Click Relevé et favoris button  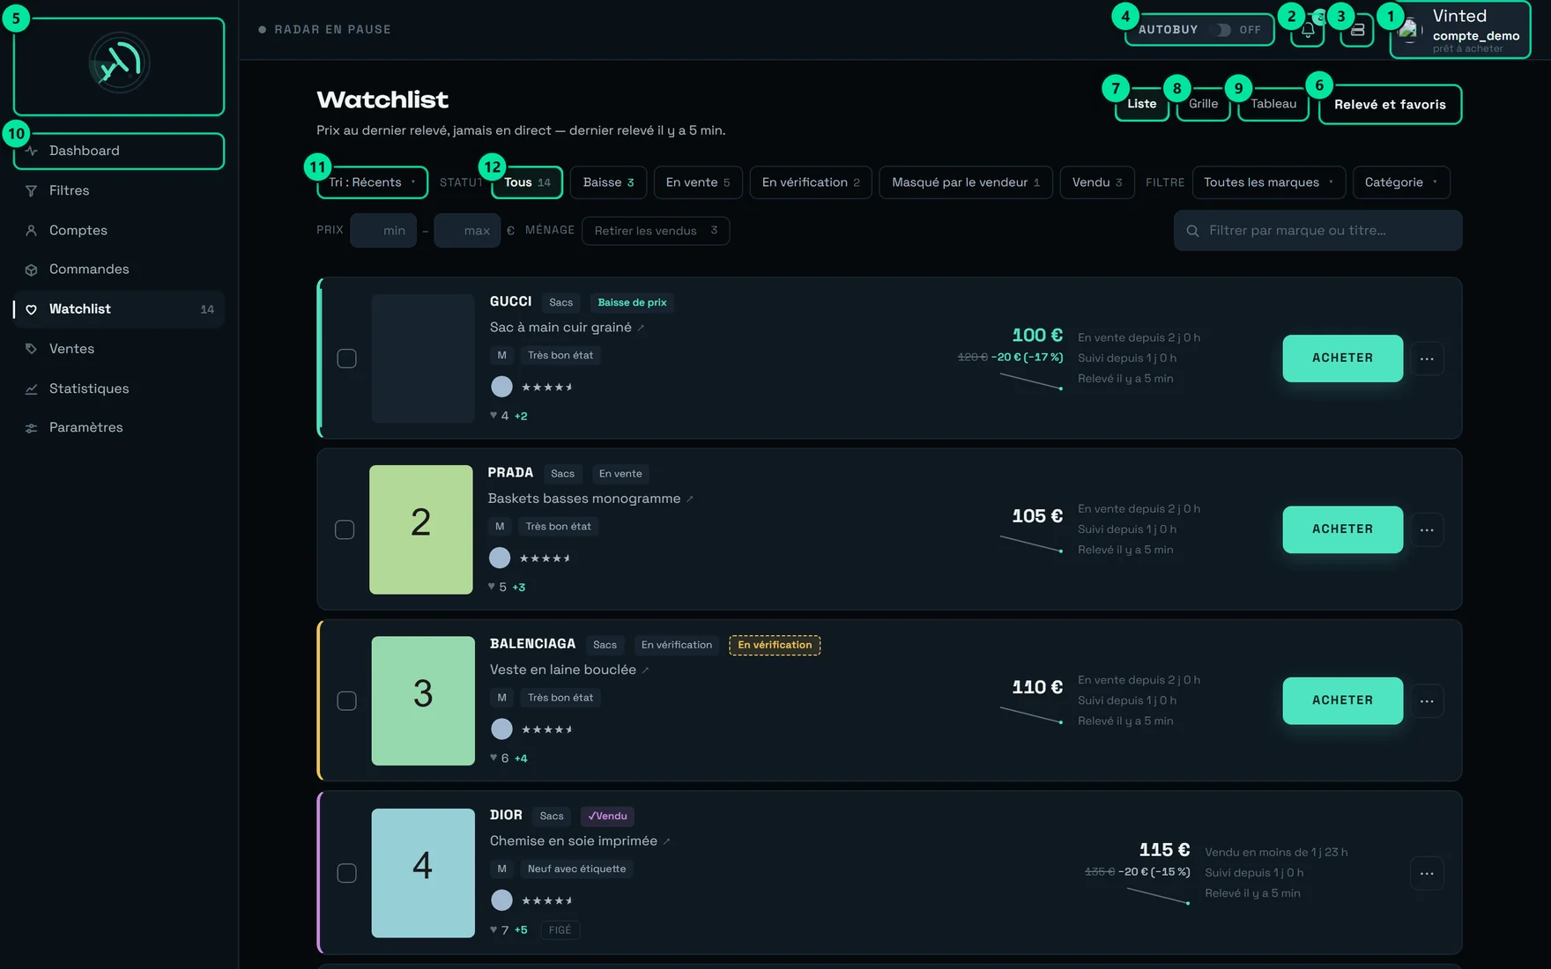1390,105
